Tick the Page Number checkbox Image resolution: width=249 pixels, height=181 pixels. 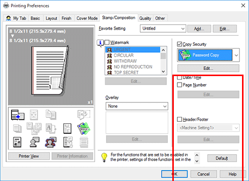[179, 85]
